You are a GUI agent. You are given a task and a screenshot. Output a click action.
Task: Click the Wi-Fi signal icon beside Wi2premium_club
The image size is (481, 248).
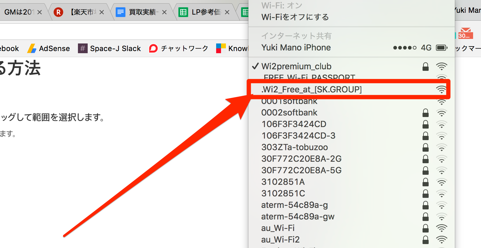click(441, 66)
